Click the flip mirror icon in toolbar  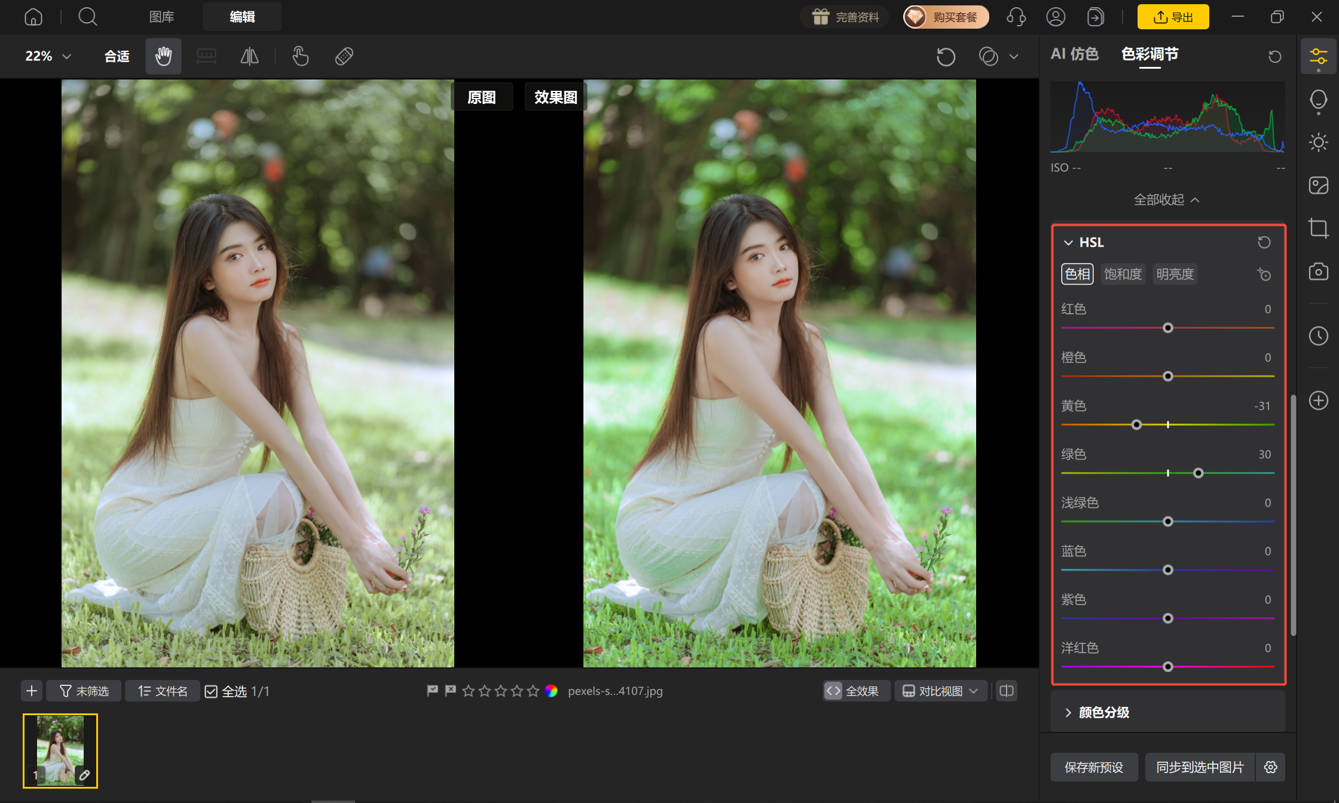(x=249, y=56)
